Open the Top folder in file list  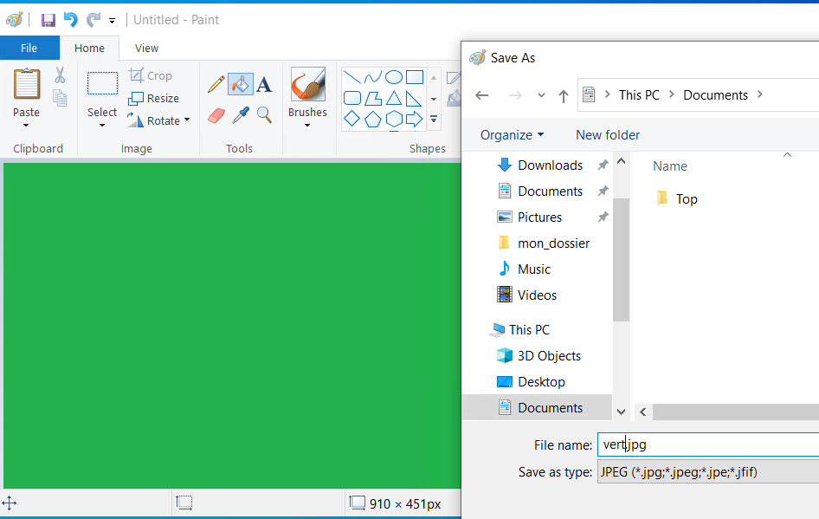(686, 198)
